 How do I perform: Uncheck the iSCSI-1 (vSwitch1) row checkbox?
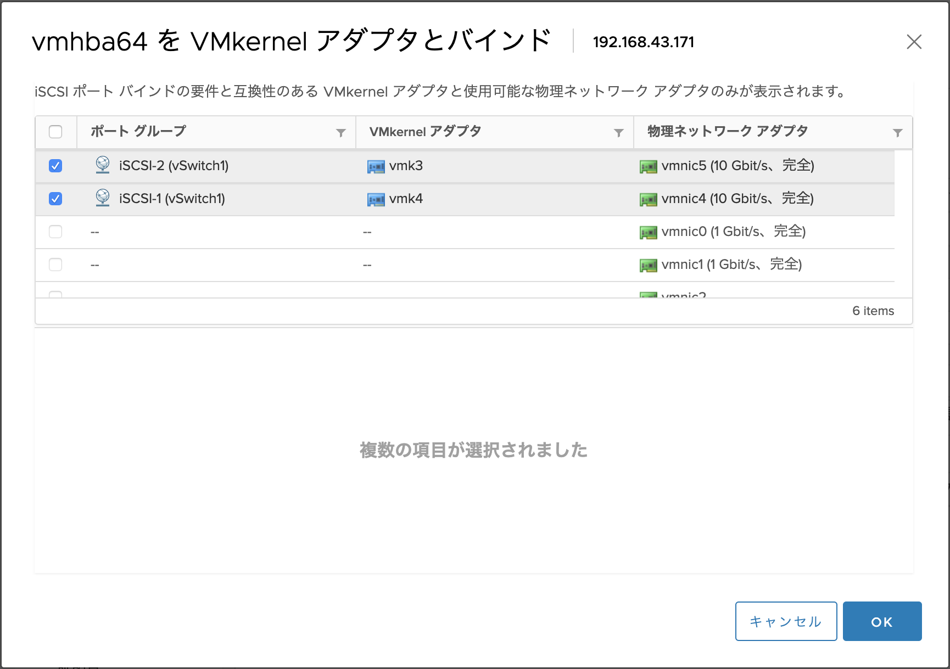55,199
